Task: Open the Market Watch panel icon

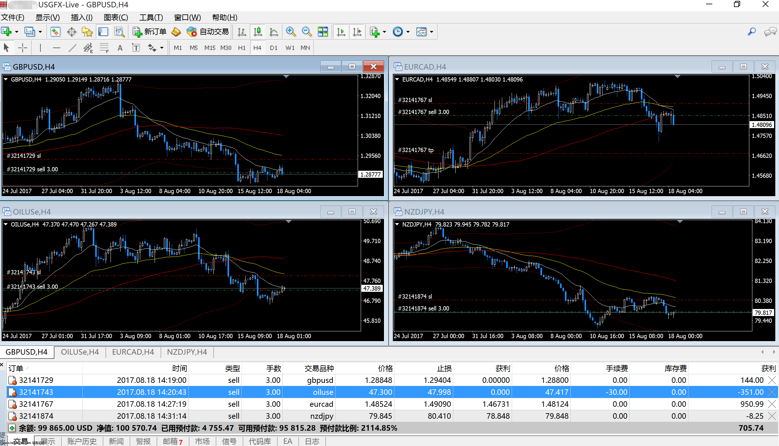Action: tap(55, 32)
